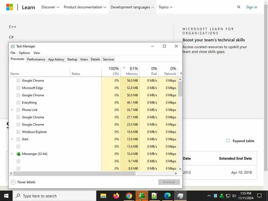Collapse to Fewer details
The width and height of the screenshot is (268, 201).
(x=23, y=182)
